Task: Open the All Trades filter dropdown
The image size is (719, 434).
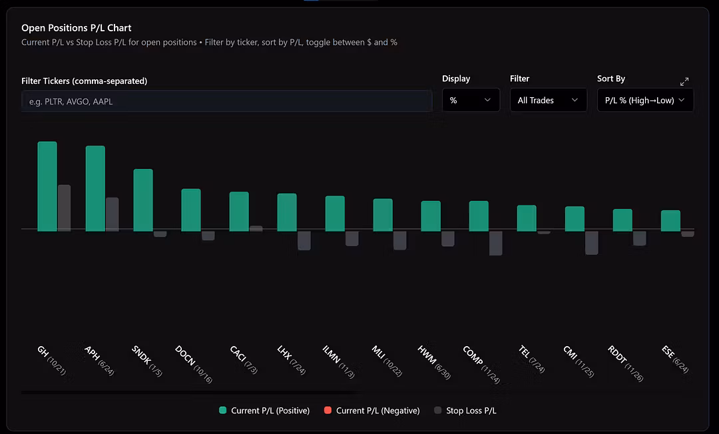Action: pos(548,101)
